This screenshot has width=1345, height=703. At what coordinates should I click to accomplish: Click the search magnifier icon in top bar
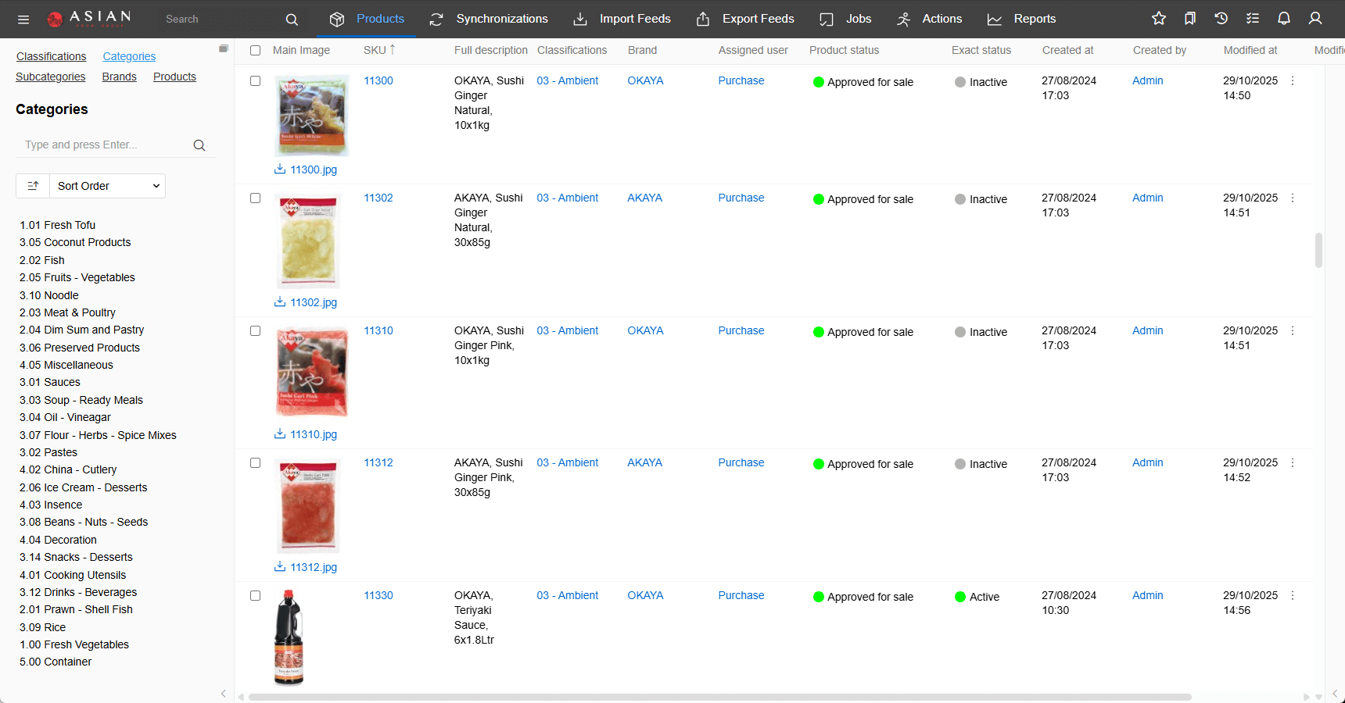(x=292, y=19)
